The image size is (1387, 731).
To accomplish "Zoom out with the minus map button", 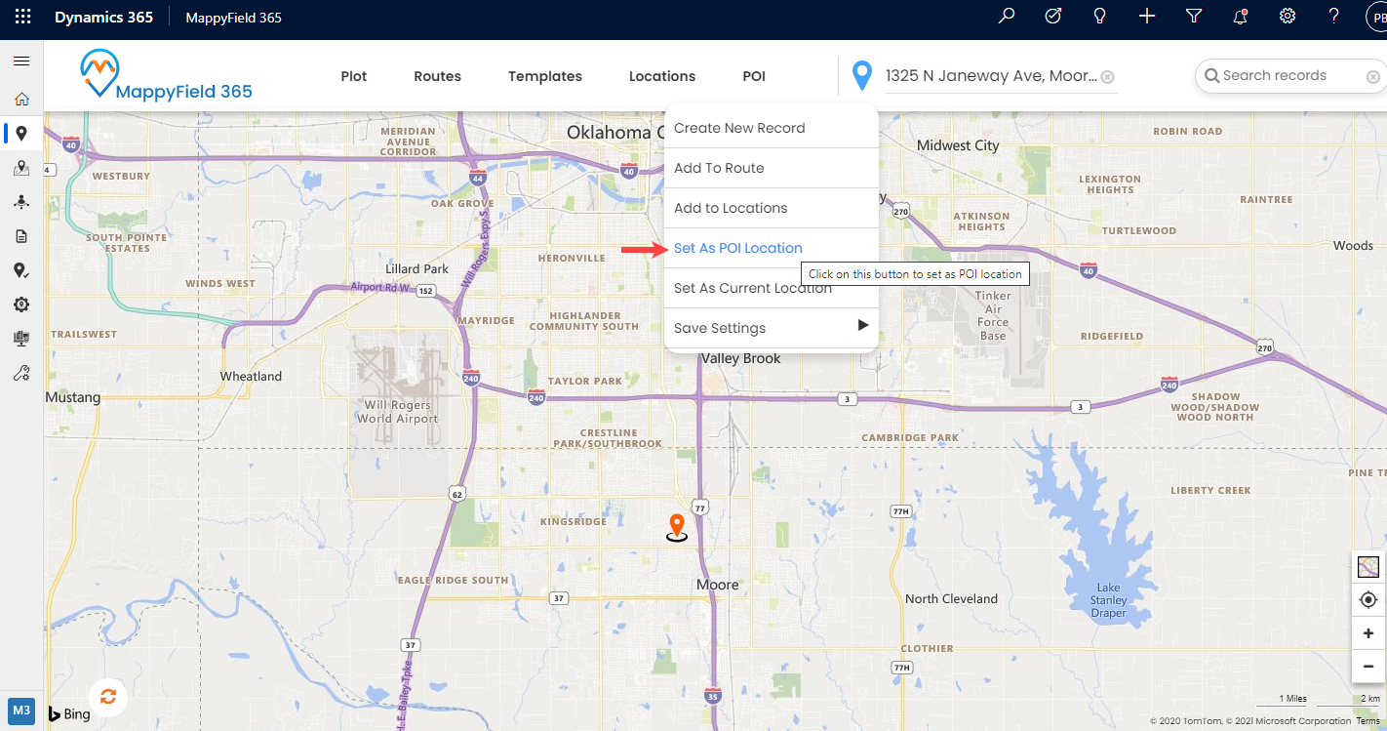I will click(x=1368, y=667).
